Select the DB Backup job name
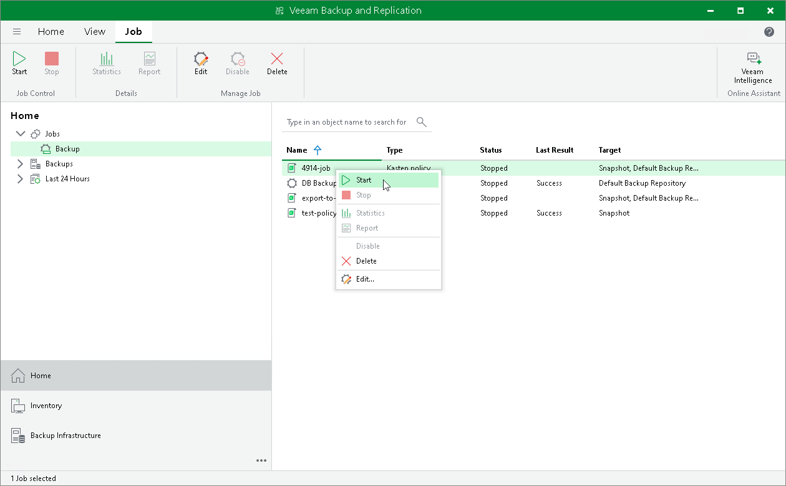This screenshot has height=486, width=786. tap(319, 183)
